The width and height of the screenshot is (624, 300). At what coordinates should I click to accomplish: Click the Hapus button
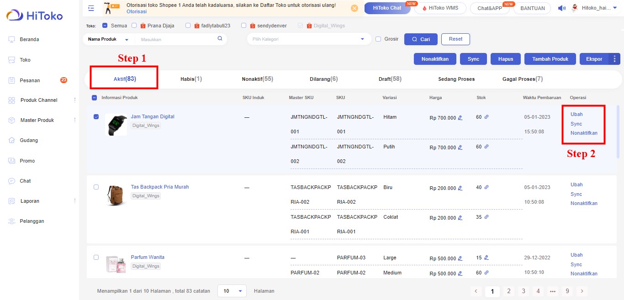click(506, 59)
